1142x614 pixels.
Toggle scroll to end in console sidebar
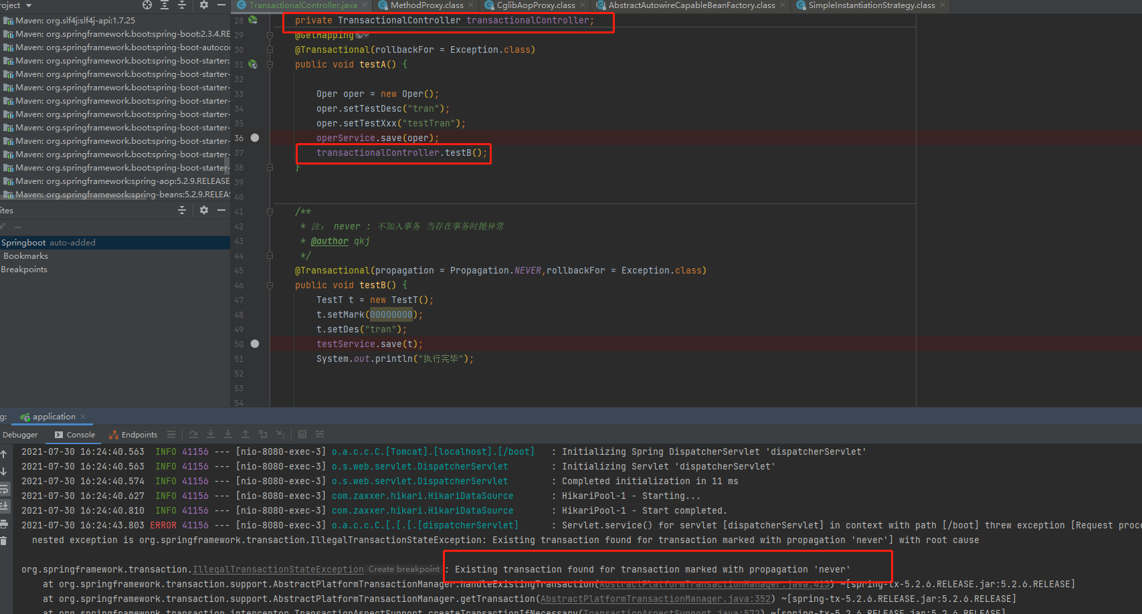(x=4, y=506)
